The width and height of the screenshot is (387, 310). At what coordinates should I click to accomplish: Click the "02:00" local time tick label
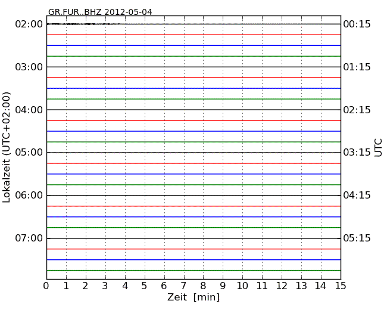point(29,24)
